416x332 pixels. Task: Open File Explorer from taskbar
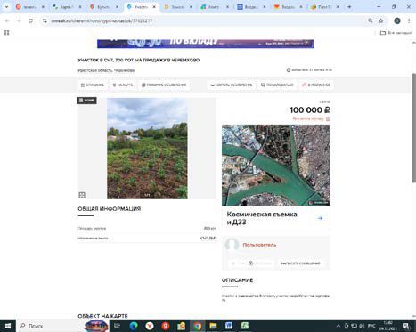[213, 326]
